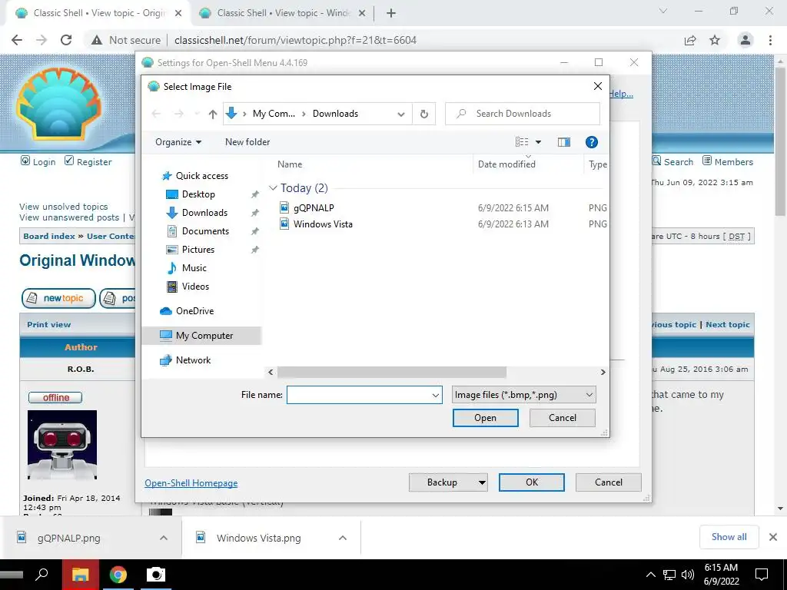Open Pictures in navigation pane
787x590 pixels.
pos(198,250)
